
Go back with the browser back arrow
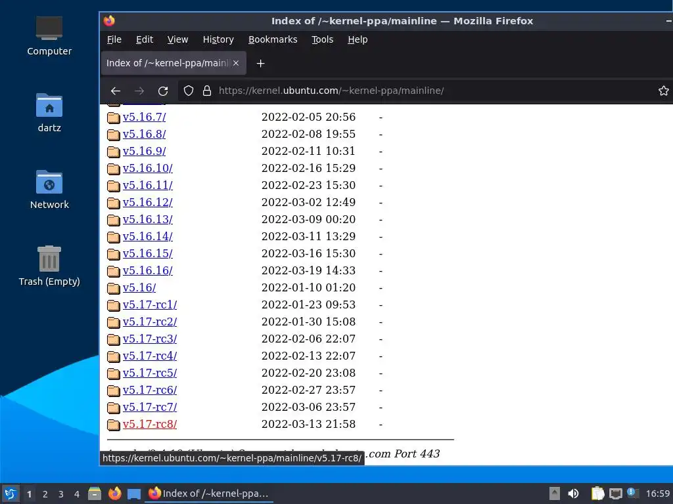[116, 91]
